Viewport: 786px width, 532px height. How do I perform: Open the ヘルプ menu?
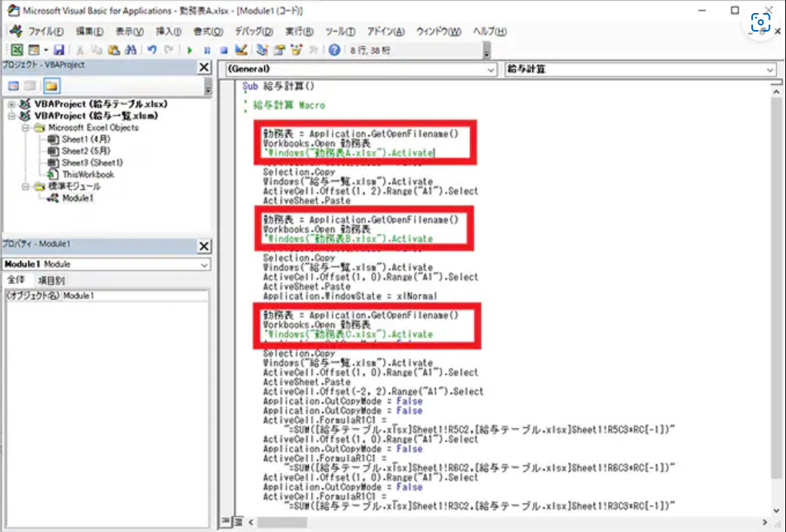point(489,31)
